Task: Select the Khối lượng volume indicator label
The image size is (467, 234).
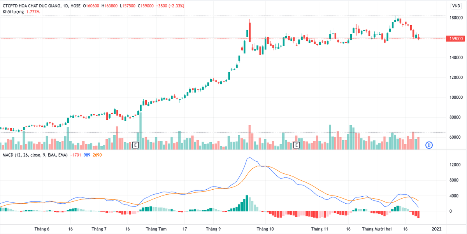Action: (x=13, y=12)
